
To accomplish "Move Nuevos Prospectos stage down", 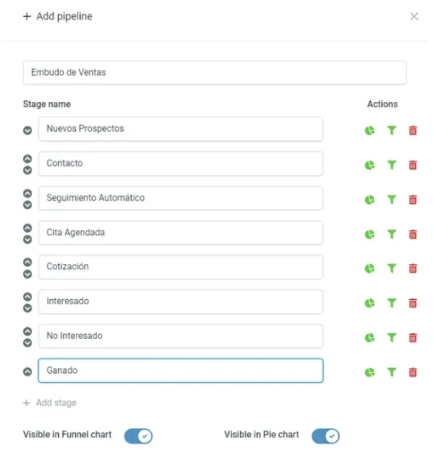I will 27,130.
